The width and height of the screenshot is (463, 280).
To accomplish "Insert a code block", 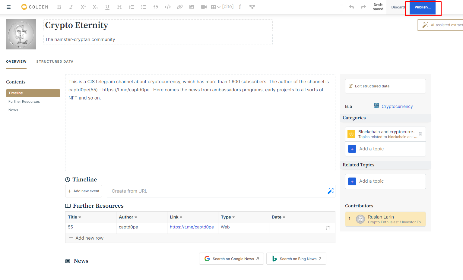I will click(x=168, y=7).
